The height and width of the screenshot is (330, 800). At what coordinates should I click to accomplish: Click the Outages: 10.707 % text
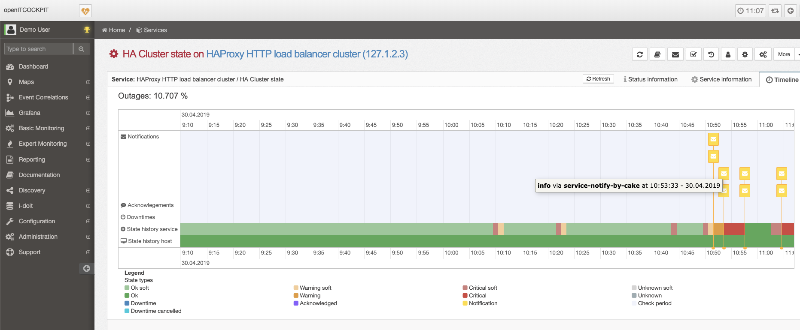153,96
